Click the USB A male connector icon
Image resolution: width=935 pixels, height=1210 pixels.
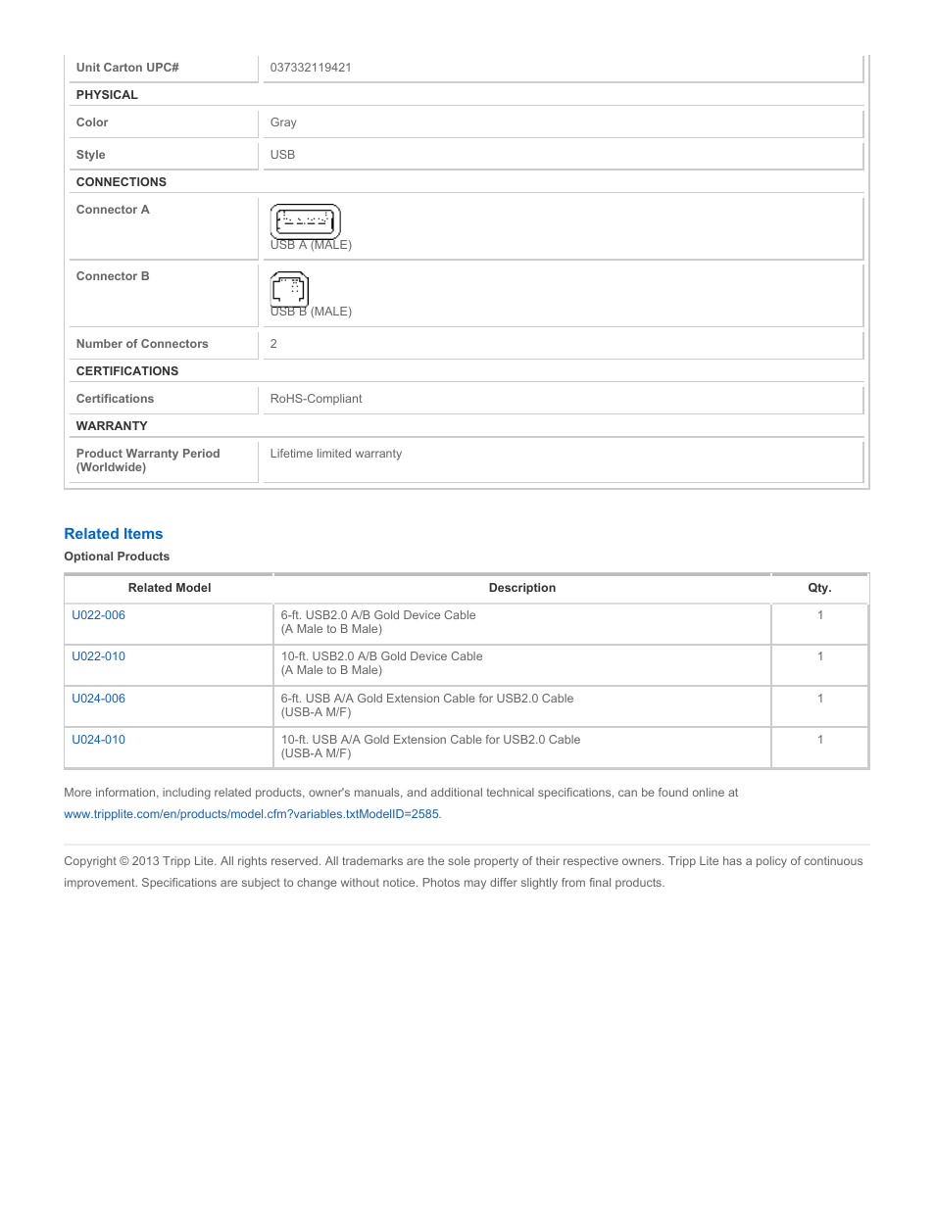(x=305, y=220)
